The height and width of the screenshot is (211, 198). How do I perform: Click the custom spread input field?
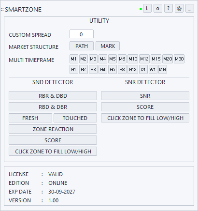coord(82,34)
